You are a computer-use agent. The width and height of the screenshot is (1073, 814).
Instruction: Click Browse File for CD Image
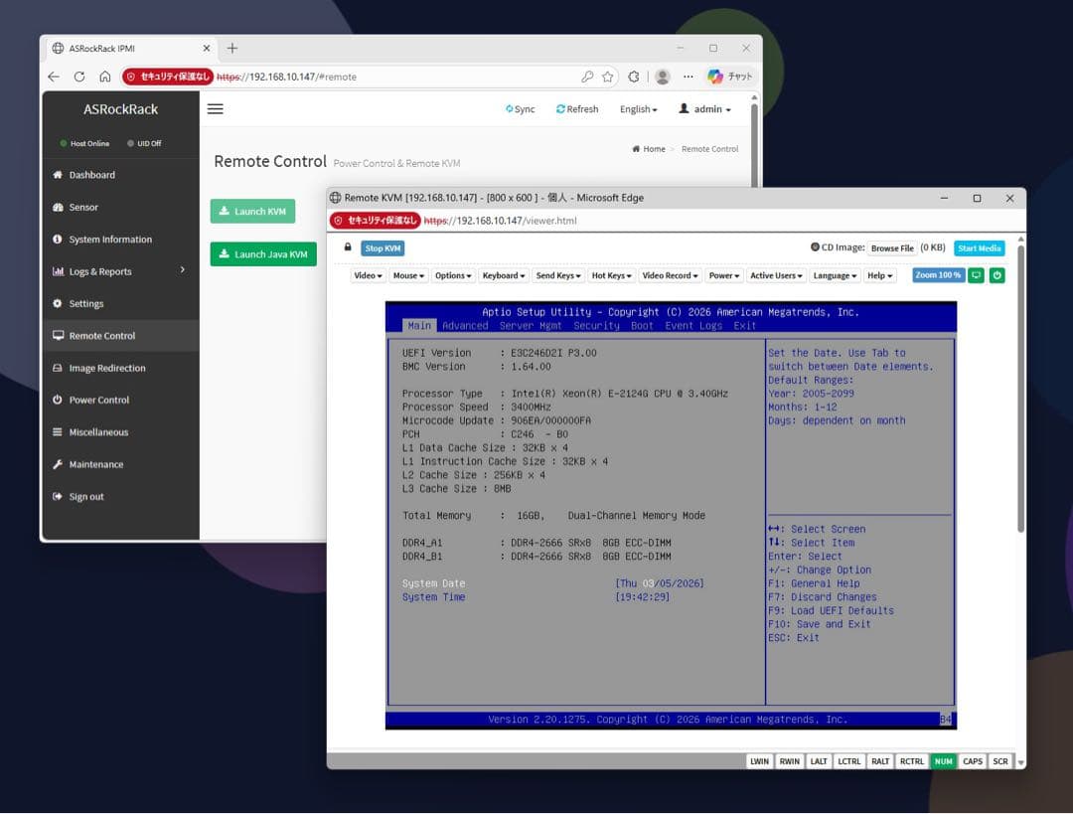click(x=891, y=247)
